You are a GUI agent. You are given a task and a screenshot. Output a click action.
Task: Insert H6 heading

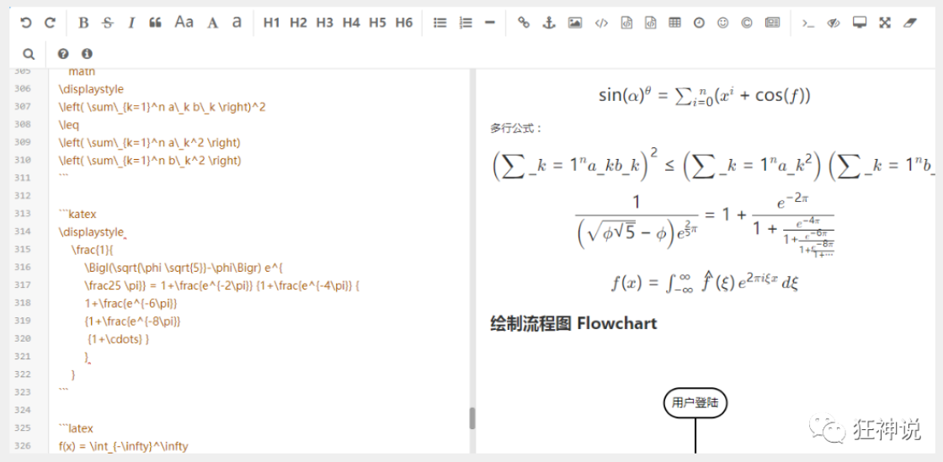(404, 23)
